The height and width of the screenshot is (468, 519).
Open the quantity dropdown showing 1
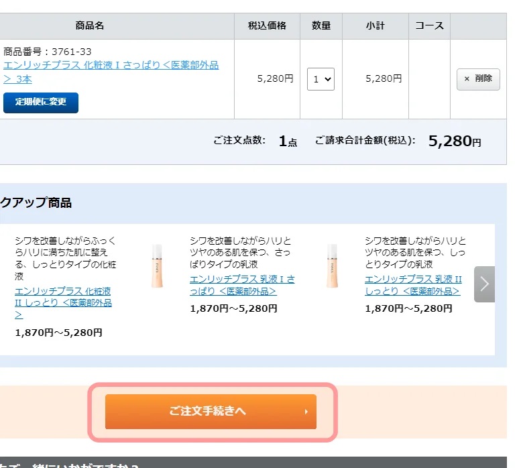tap(321, 79)
